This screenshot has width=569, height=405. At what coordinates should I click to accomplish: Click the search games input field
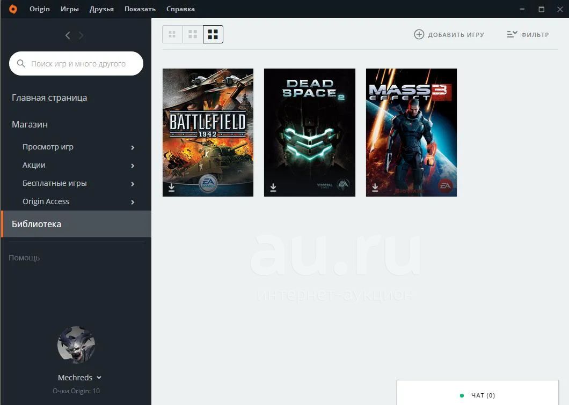coord(76,63)
